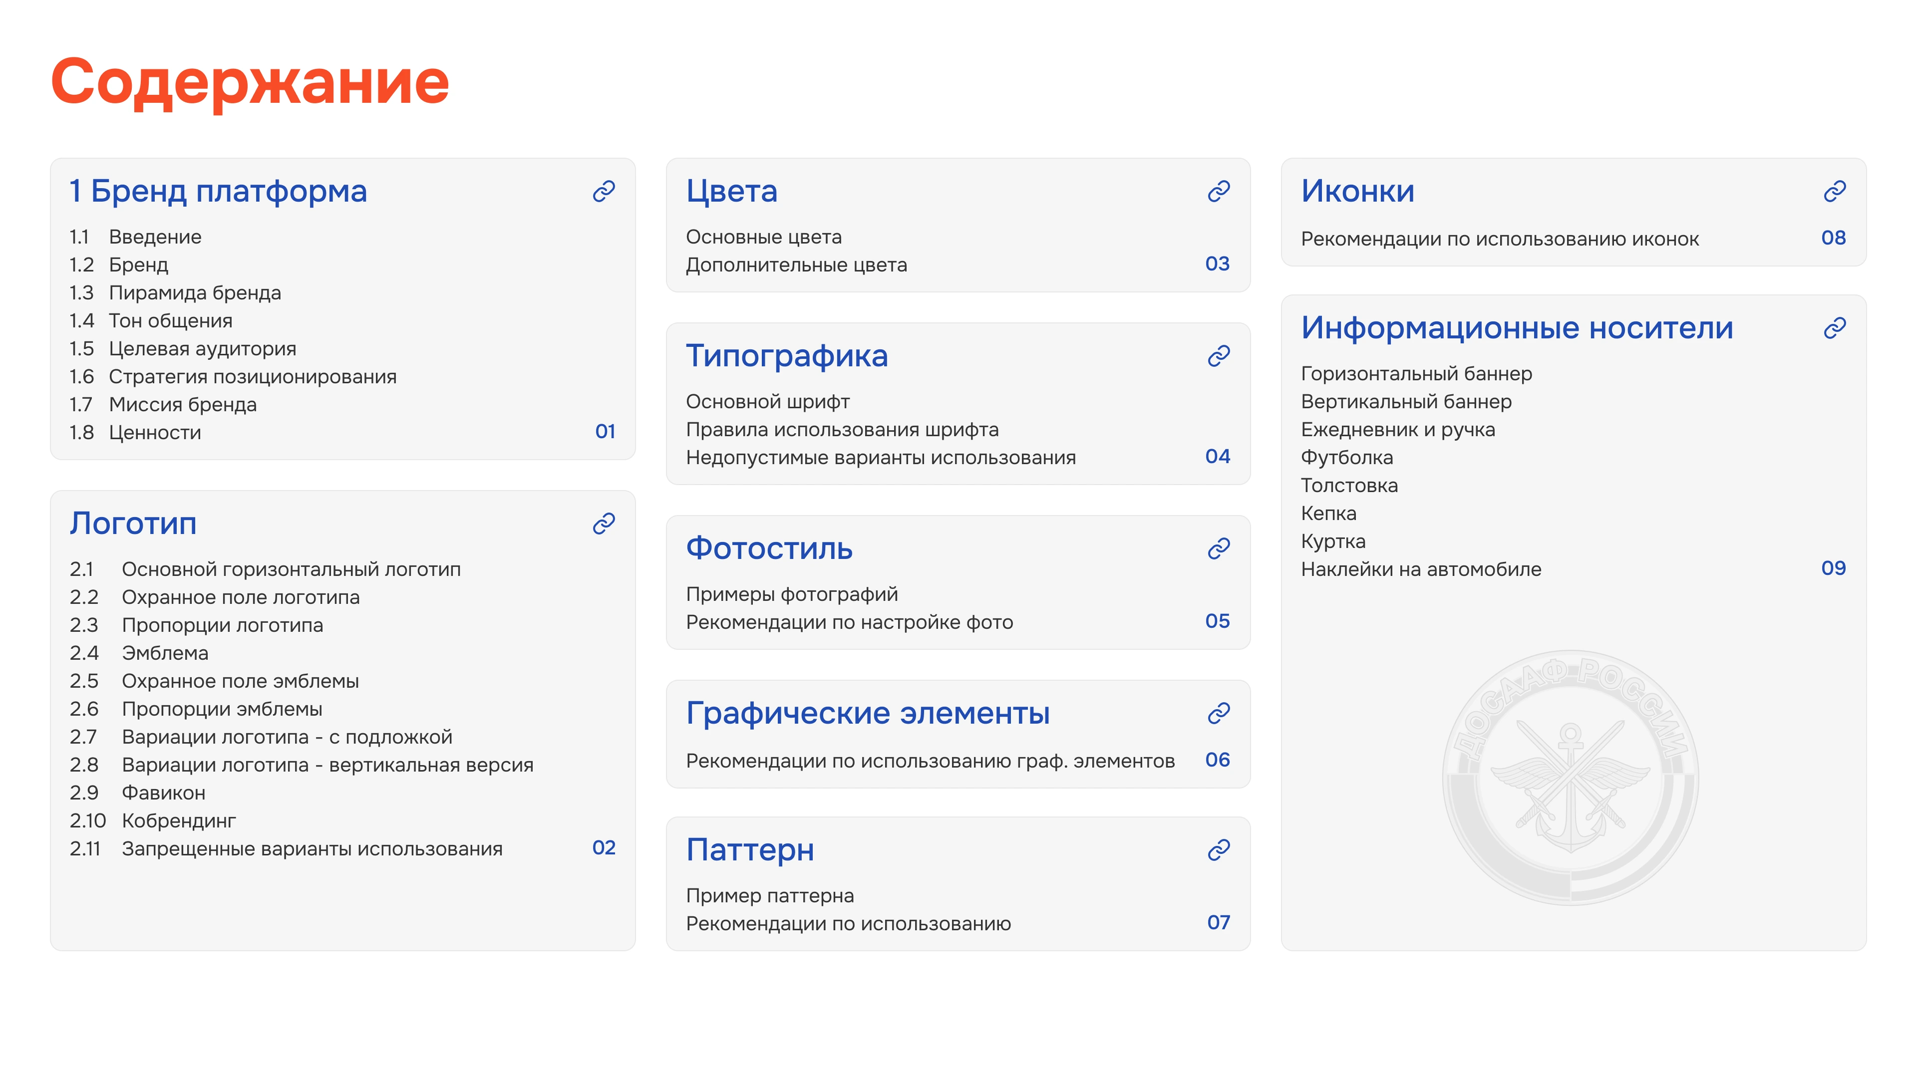Click 'Горизонтальный баннер' entry

point(1416,374)
